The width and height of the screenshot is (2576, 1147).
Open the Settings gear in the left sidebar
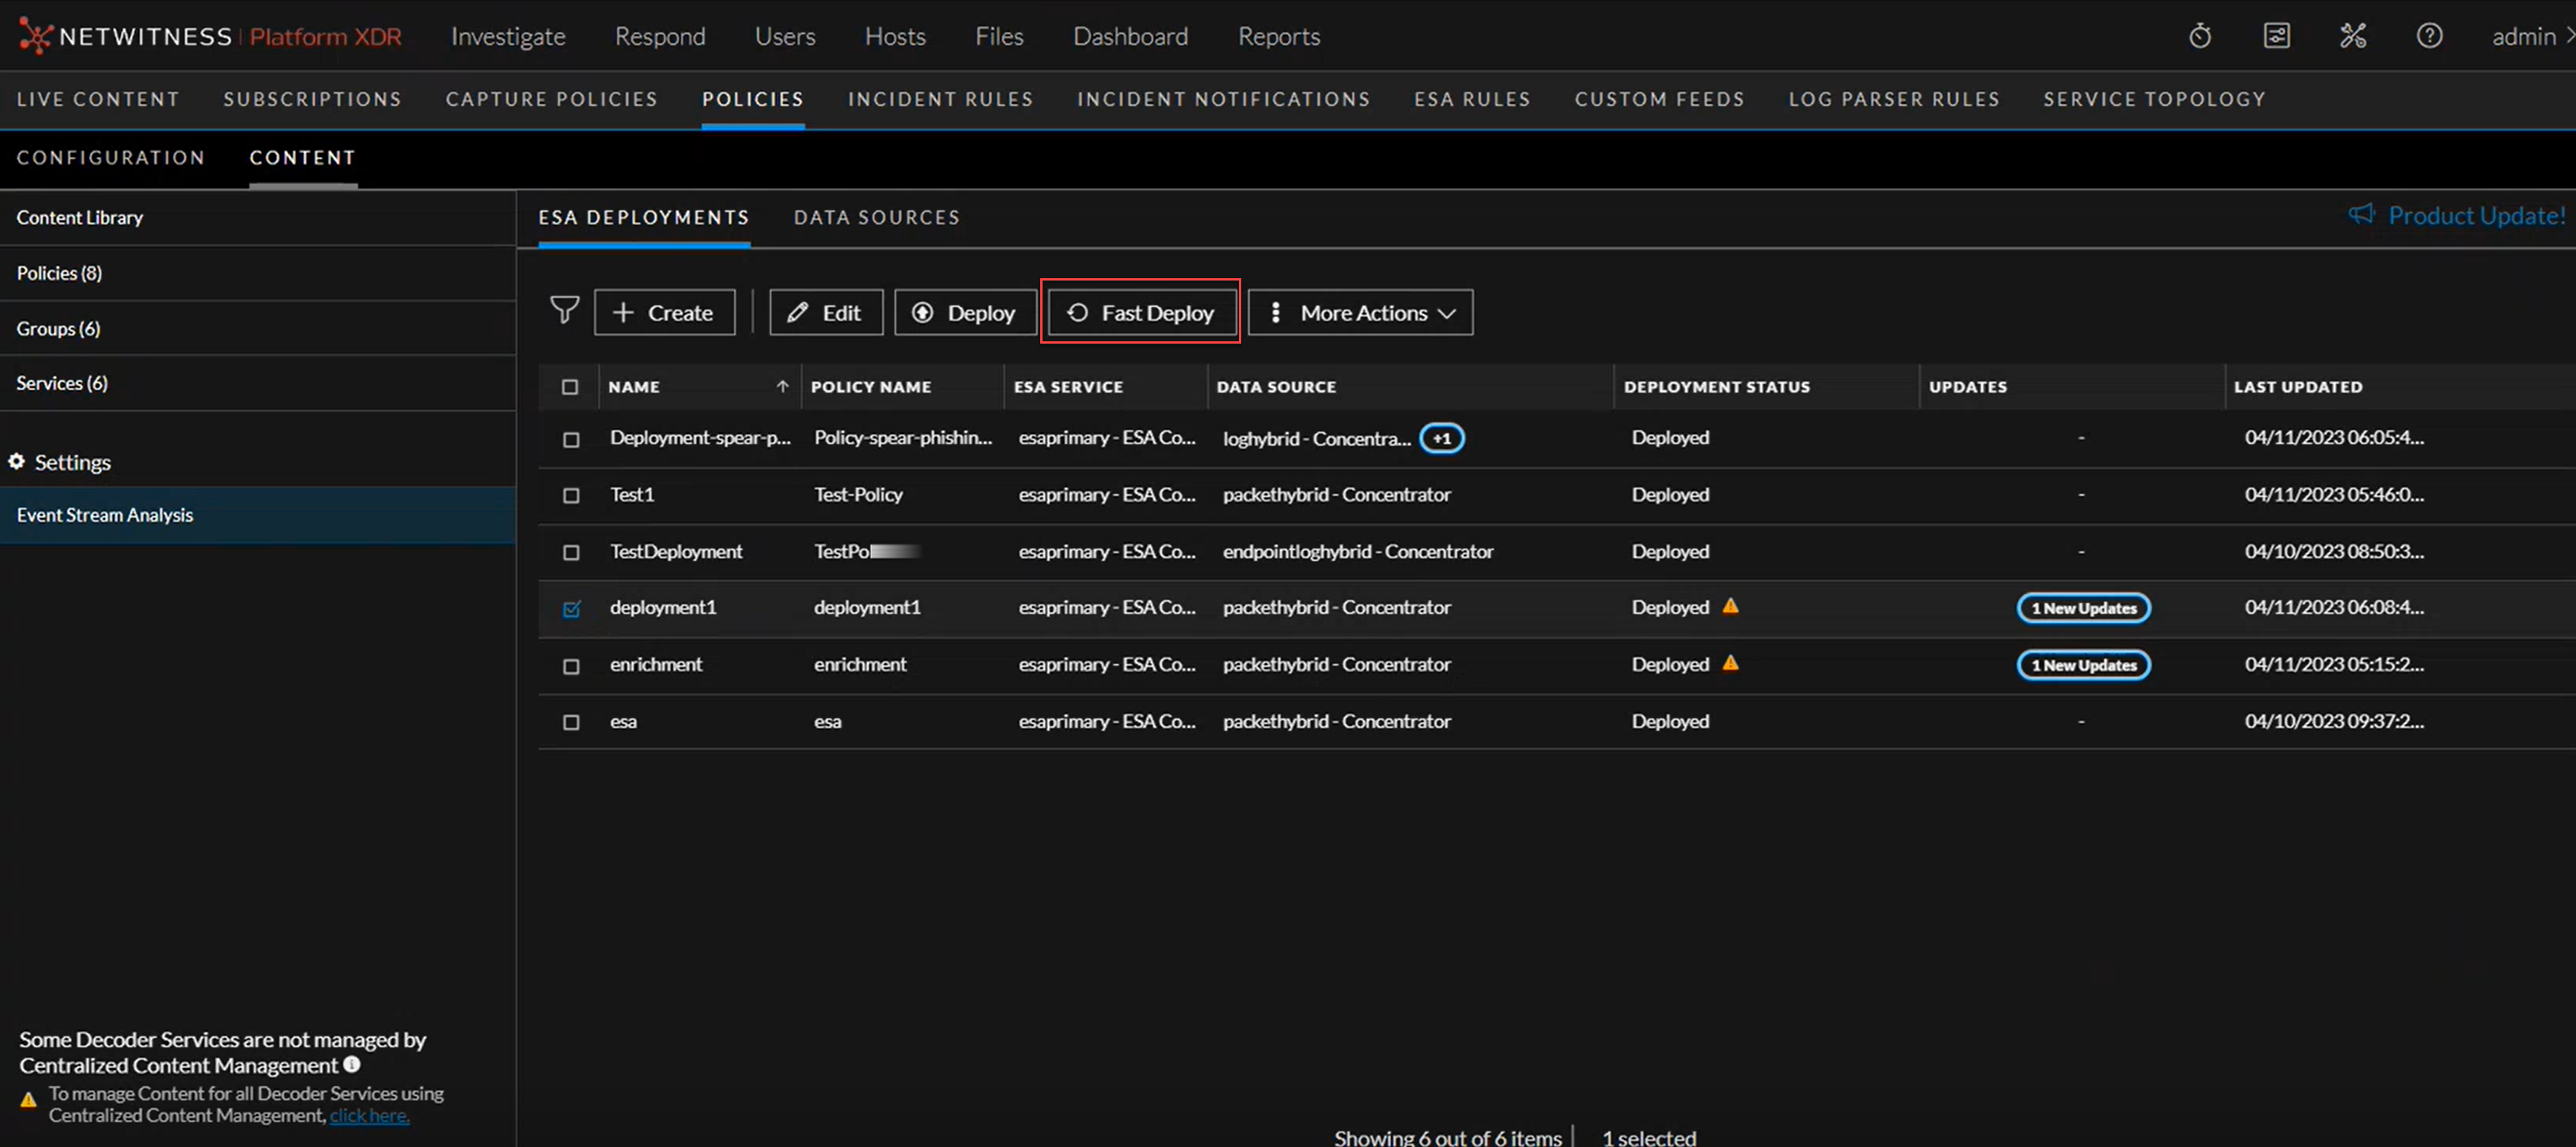(16, 461)
